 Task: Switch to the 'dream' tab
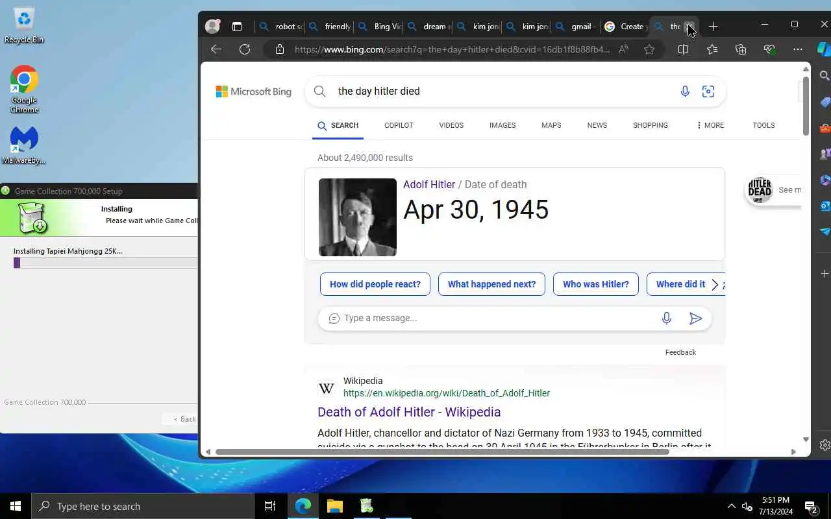428,27
